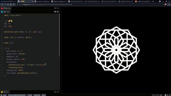This screenshot has height=96, width=171.
Task: Select the CSS (SCSS) editor panel header
Action: [x=5, y=12]
